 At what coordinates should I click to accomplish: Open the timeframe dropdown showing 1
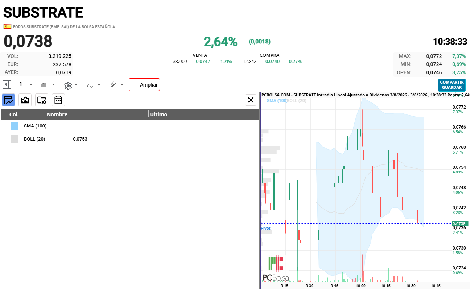tap(25, 84)
